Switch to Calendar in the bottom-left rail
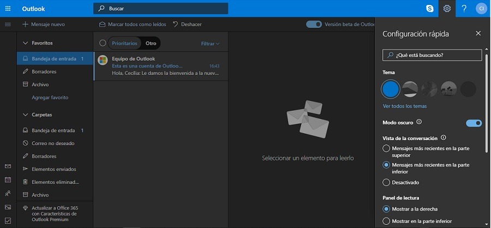Viewport: 491px width, 228px height. click(x=8, y=179)
